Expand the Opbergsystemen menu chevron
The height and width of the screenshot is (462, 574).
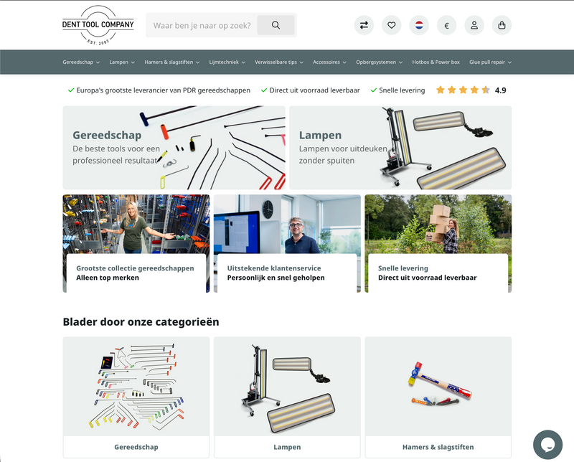pos(400,62)
